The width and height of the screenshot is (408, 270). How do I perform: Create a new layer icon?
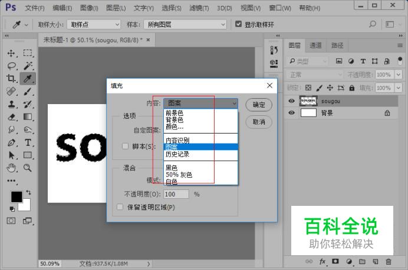pos(375,261)
